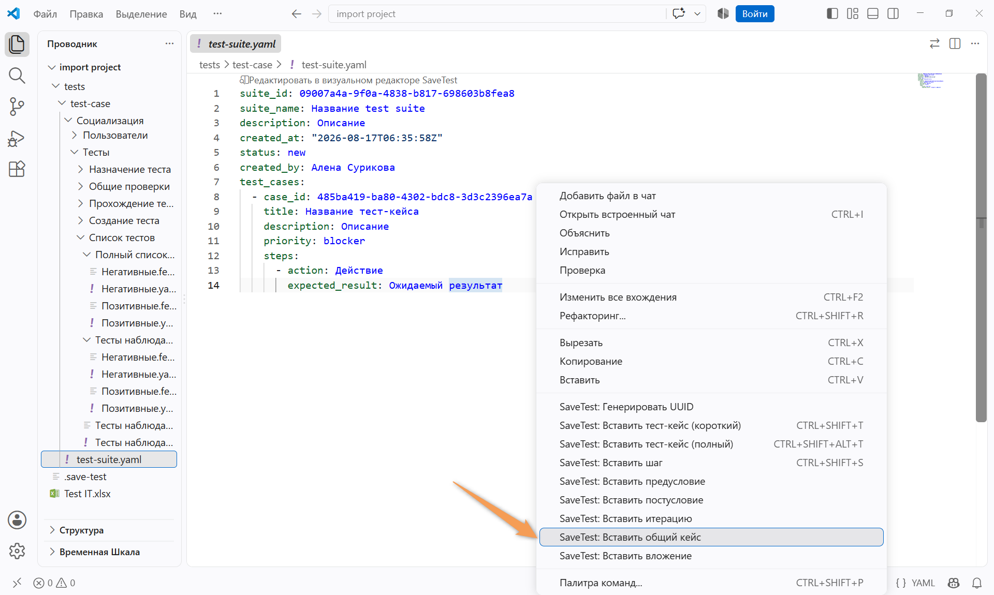This screenshot has height=595, width=994.
Task: Open the Source Control view icon
Action: coord(17,107)
